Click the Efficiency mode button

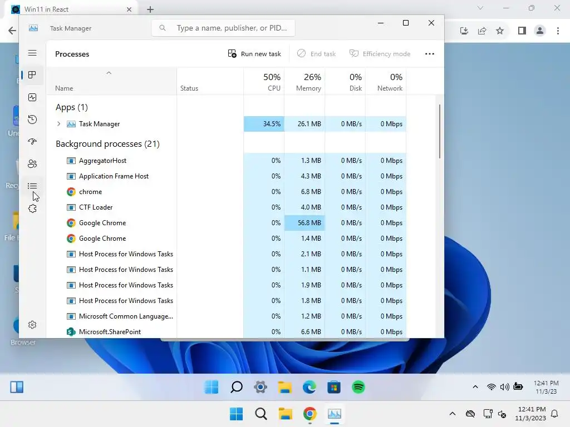click(x=380, y=54)
